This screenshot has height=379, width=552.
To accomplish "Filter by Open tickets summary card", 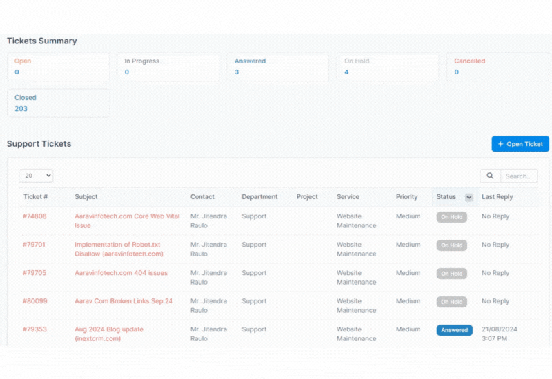I will [59, 67].
